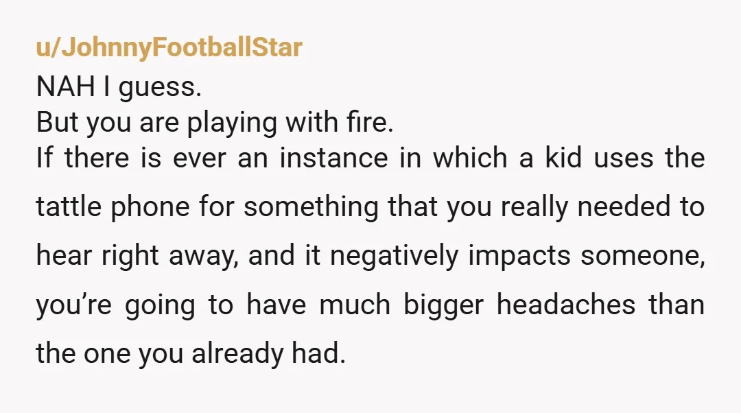Click the word "headaches" in the comment
The image size is (741, 413).
[565, 305]
